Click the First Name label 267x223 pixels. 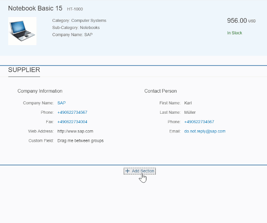(170, 103)
